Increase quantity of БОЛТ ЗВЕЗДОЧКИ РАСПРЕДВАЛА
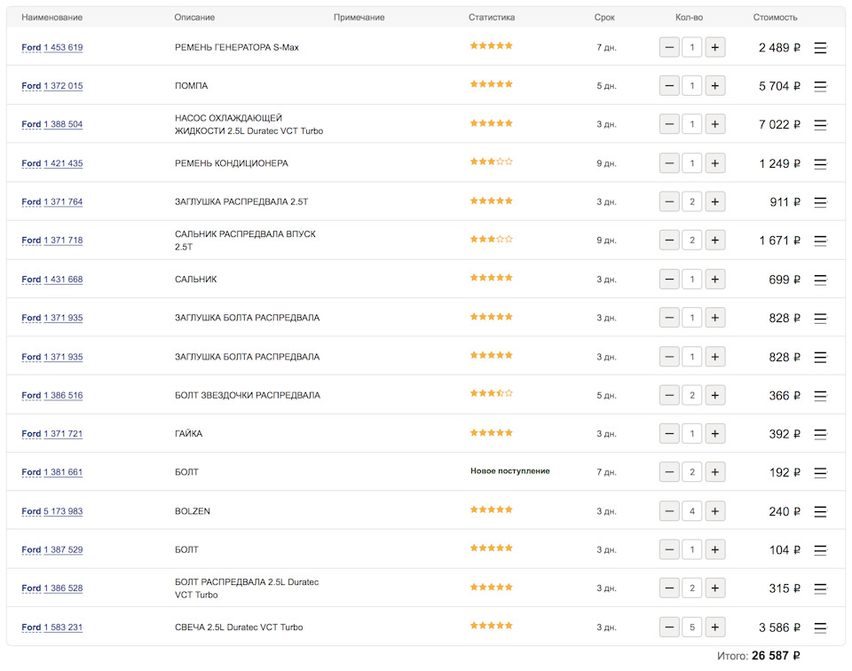Screen dimensions: 852x671 [x=715, y=395]
